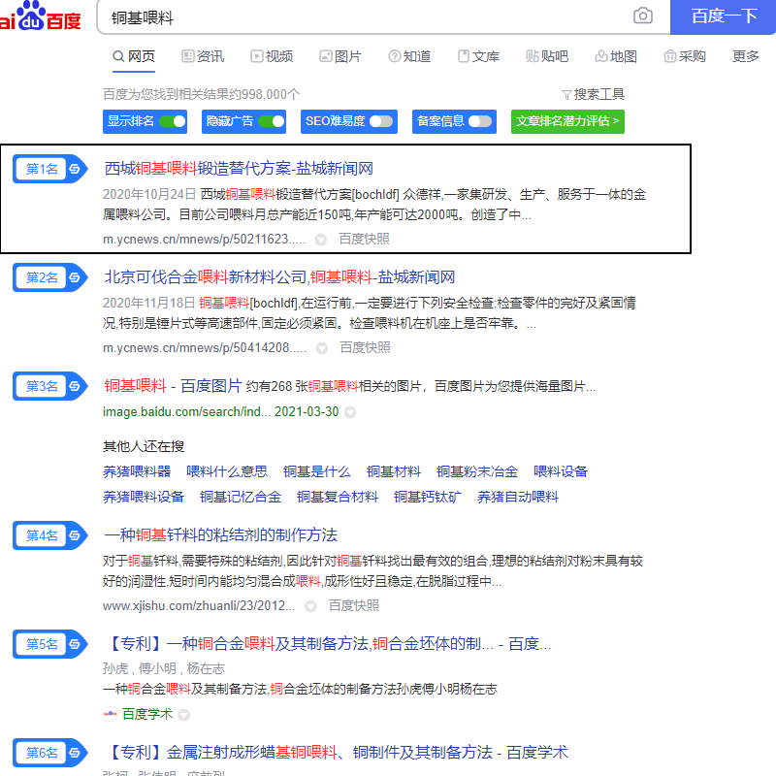
Task: Click the link icon beside 第5名 badge
Action: 75,644
